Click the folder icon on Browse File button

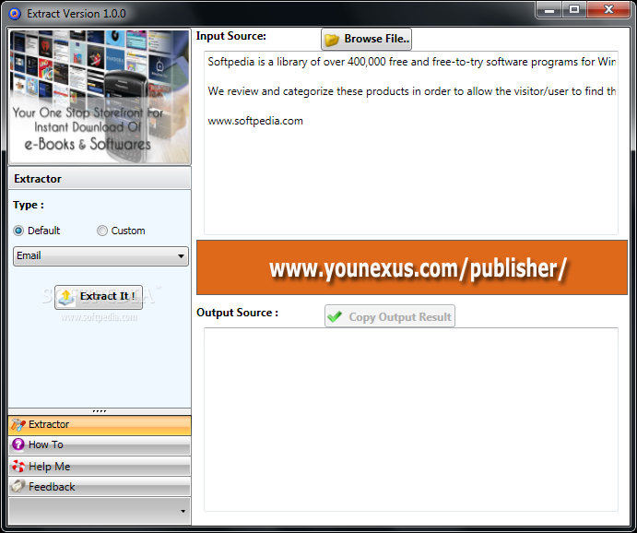click(332, 40)
